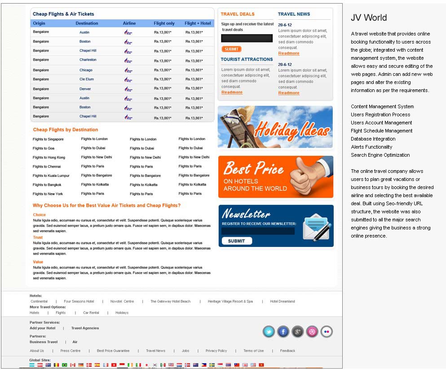Viewport: 446px width, 370px height.
Task: Select the Belgium flag global site
Action: (x=56, y=365)
